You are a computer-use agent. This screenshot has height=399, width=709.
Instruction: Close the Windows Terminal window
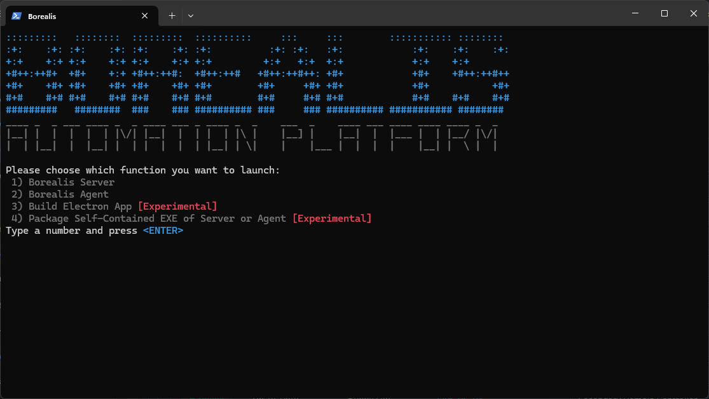[693, 13]
